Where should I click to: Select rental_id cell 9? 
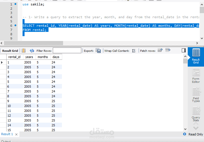click(15, 101)
